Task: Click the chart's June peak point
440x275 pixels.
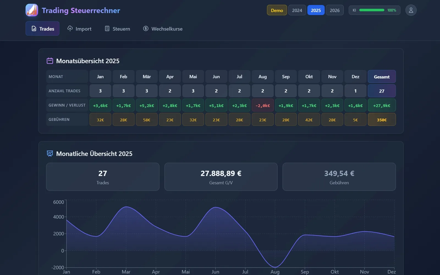Action: pos(216,207)
